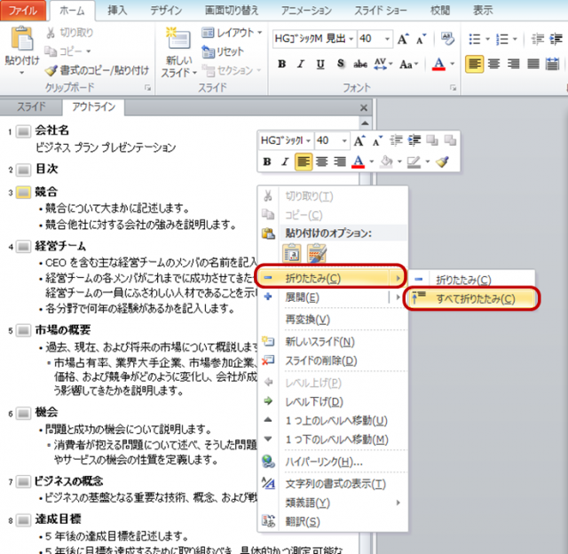Image resolution: width=568 pixels, height=554 pixels.
Task: Click the Increase Font Size icon in the ribbon
Action: (x=405, y=40)
